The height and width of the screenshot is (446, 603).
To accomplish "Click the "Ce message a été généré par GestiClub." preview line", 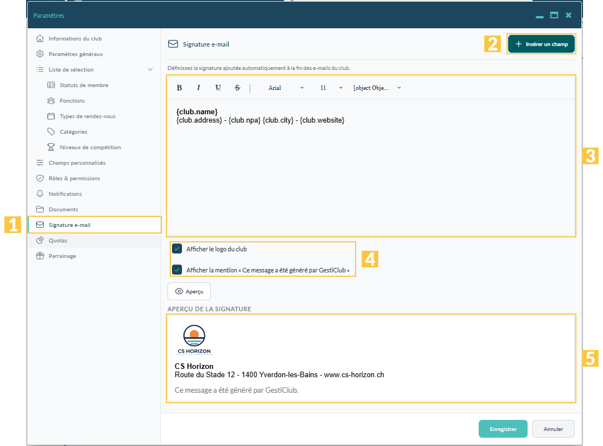I will [x=236, y=391].
